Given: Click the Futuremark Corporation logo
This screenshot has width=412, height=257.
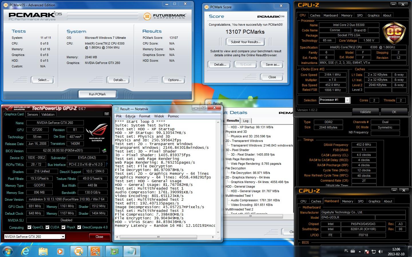Looking at the screenshot, I should point(165,16).
